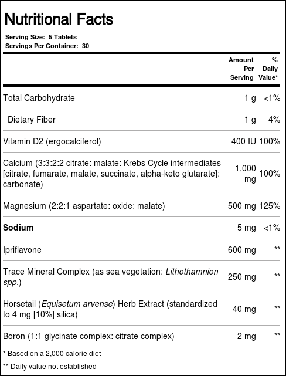Click the % Daily Value column header
The image size is (286, 376).
(x=268, y=69)
